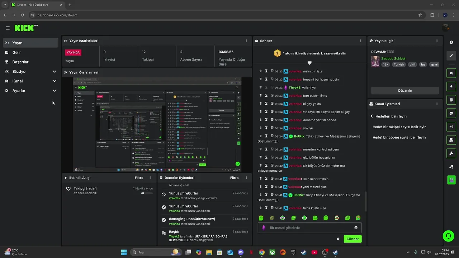Open the green headset support button
459x258 pixels.
tap(448, 236)
